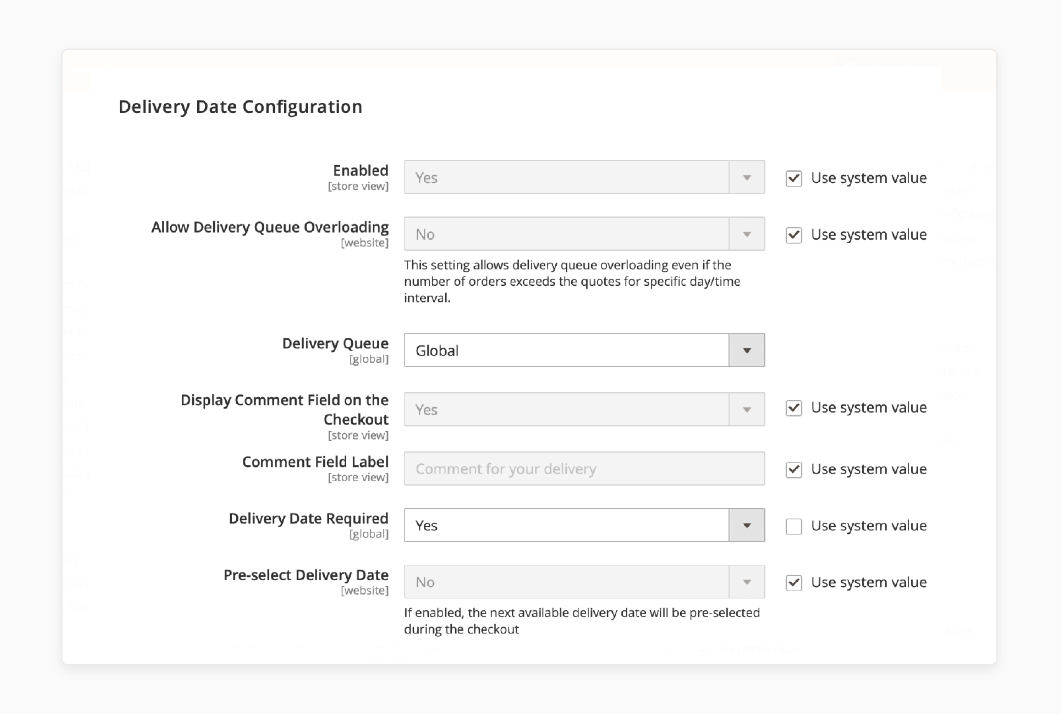Toggle Use system value for Allow Delivery Queue Overloading
This screenshot has height=714, width=1061.
click(x=793, y=235)
